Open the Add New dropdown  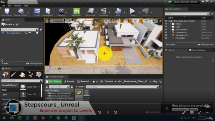pyautogui.click(x=53, y=81)
